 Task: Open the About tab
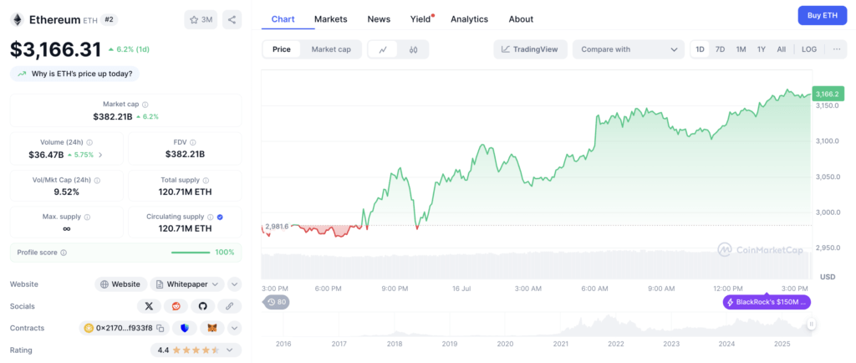[521, 19]
